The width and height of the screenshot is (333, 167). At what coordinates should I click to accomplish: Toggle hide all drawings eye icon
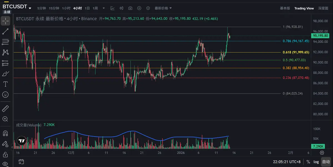click(5, 164)
